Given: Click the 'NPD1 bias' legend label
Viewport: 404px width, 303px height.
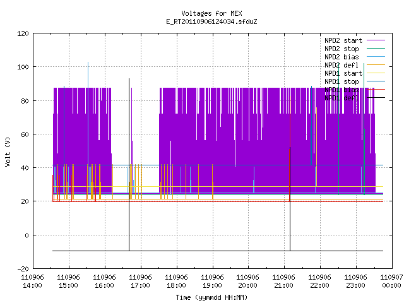Looking at the screenshot, I should click(x=342, y=90).
